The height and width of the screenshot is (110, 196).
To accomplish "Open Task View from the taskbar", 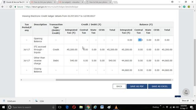I will click(x=60, y=107).
